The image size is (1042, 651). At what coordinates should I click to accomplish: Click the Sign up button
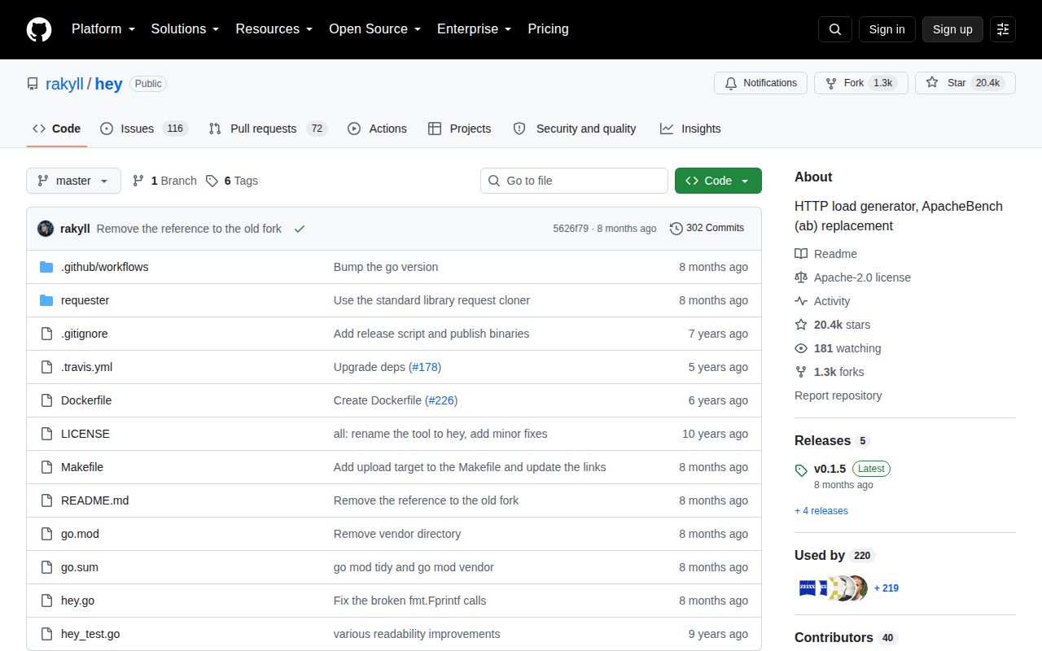coord(952,29)
